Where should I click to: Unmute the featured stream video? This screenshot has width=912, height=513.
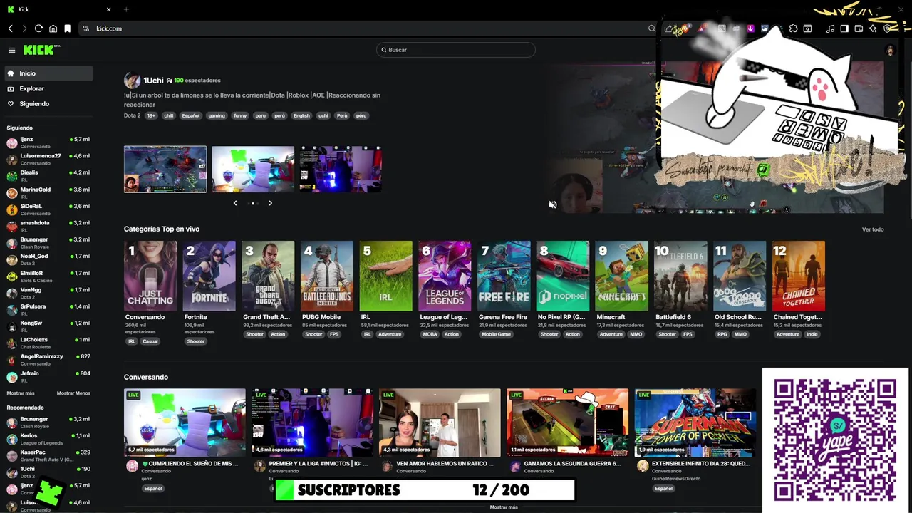point(553,204)
